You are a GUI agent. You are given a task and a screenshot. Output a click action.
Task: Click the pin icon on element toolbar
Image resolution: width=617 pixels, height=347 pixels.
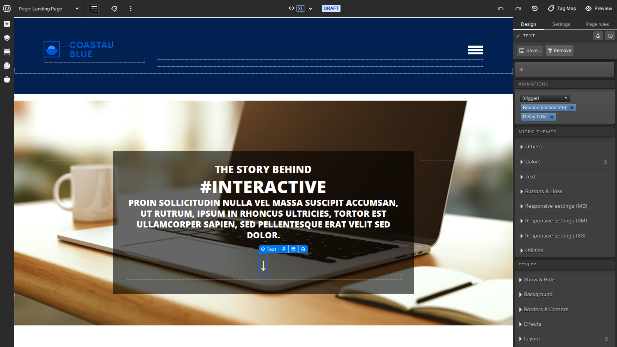[x=284, y=249]
